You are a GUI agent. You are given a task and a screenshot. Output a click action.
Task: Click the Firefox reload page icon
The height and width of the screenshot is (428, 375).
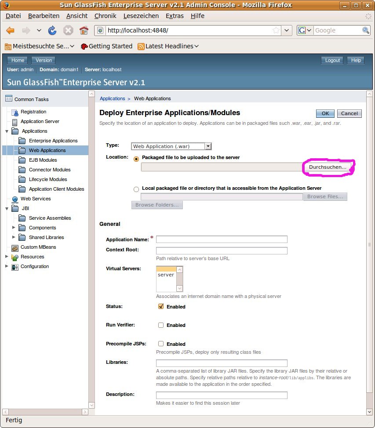pyautogui.click(x=52, y=30)
